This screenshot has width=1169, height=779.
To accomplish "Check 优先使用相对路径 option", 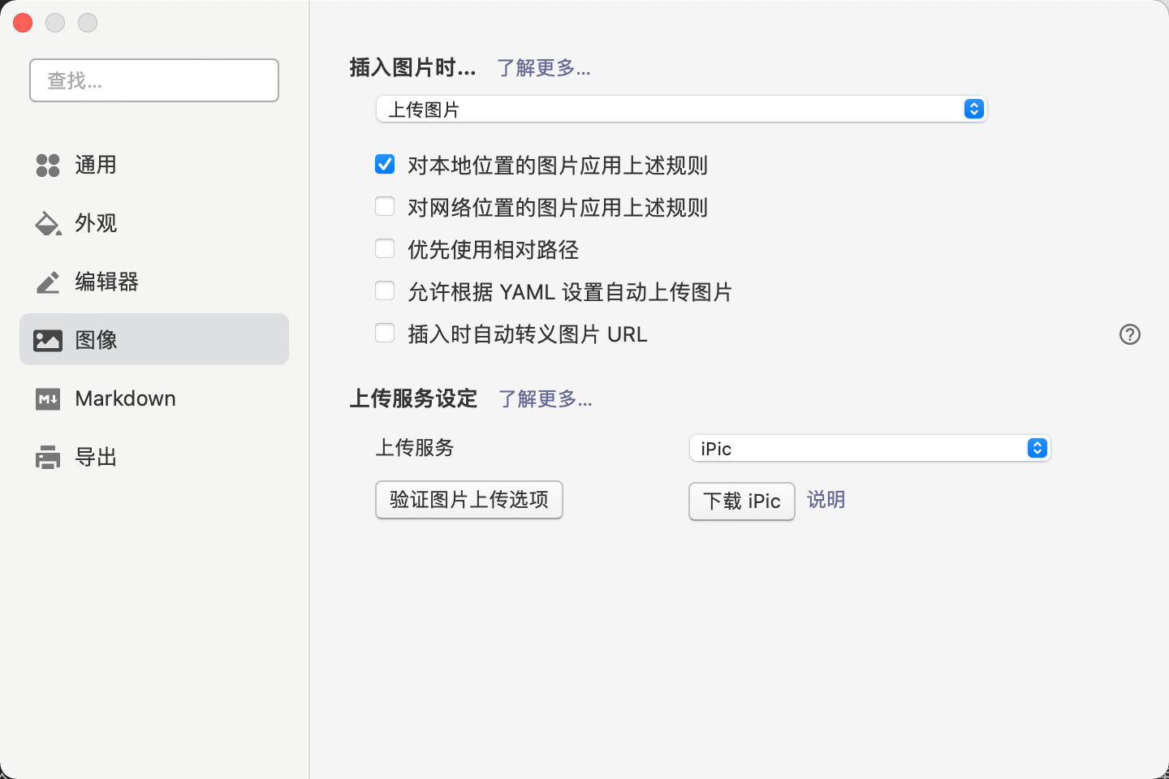I will click(x=385, y=249).
